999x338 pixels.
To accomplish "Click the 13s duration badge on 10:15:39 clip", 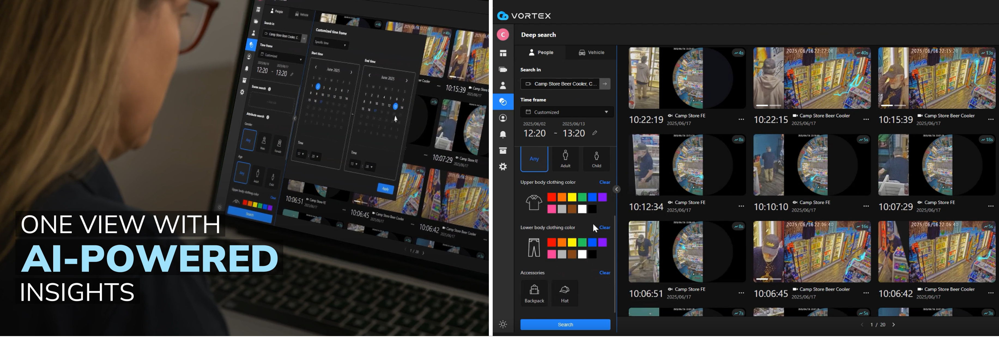I will (x=987, y=53).
